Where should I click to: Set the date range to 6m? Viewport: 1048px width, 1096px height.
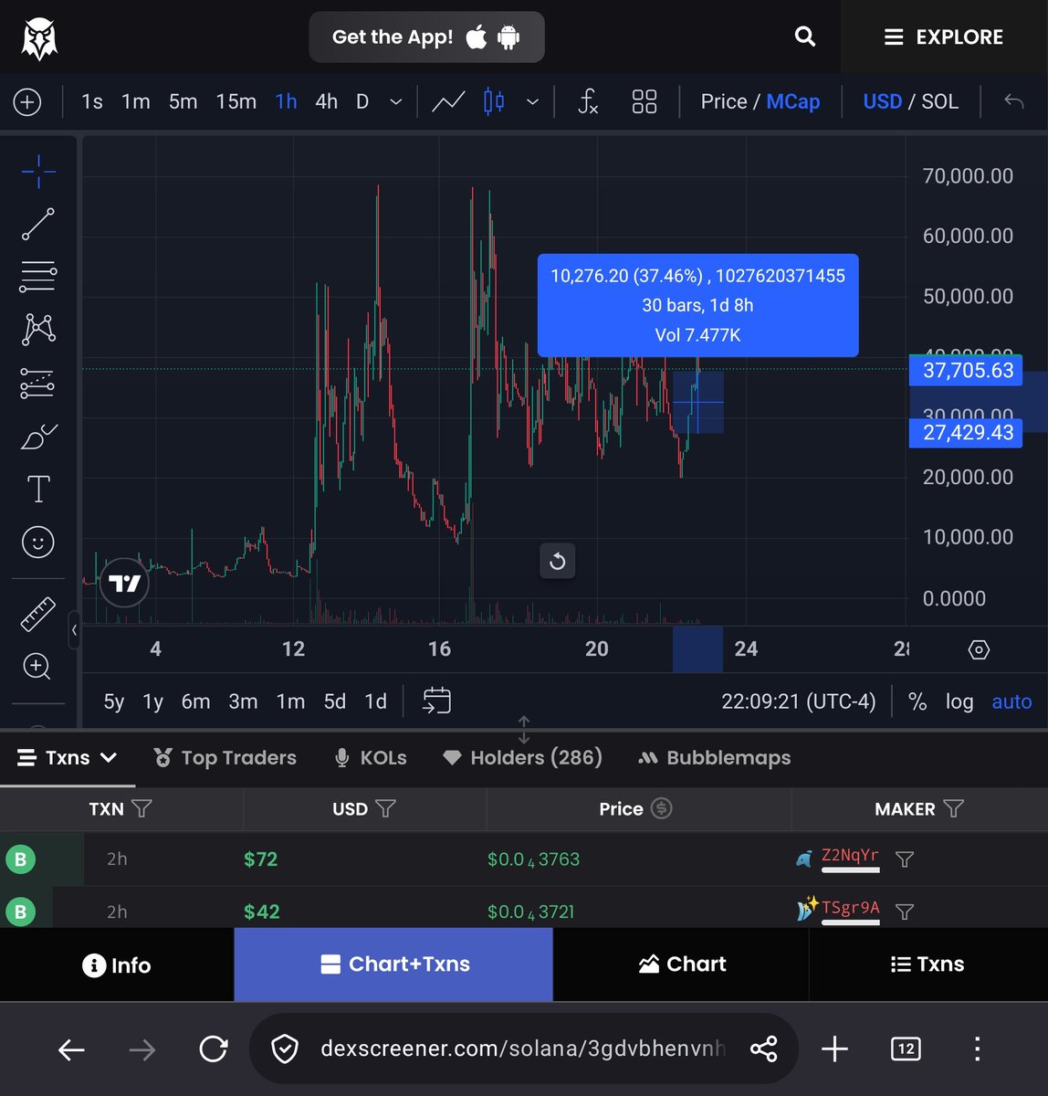[195, 701]
